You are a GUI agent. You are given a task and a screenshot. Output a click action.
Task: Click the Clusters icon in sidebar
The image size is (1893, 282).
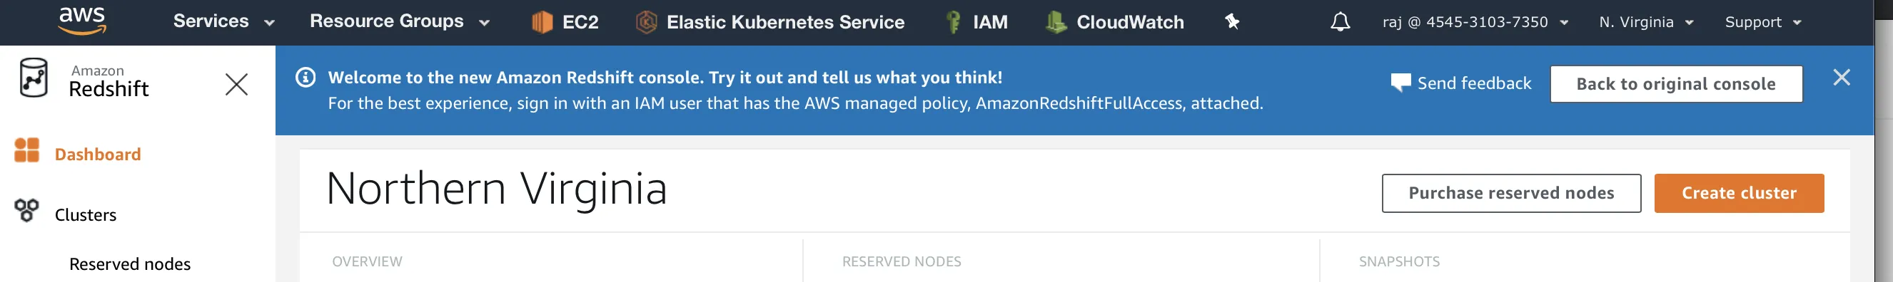coord(27,211)
